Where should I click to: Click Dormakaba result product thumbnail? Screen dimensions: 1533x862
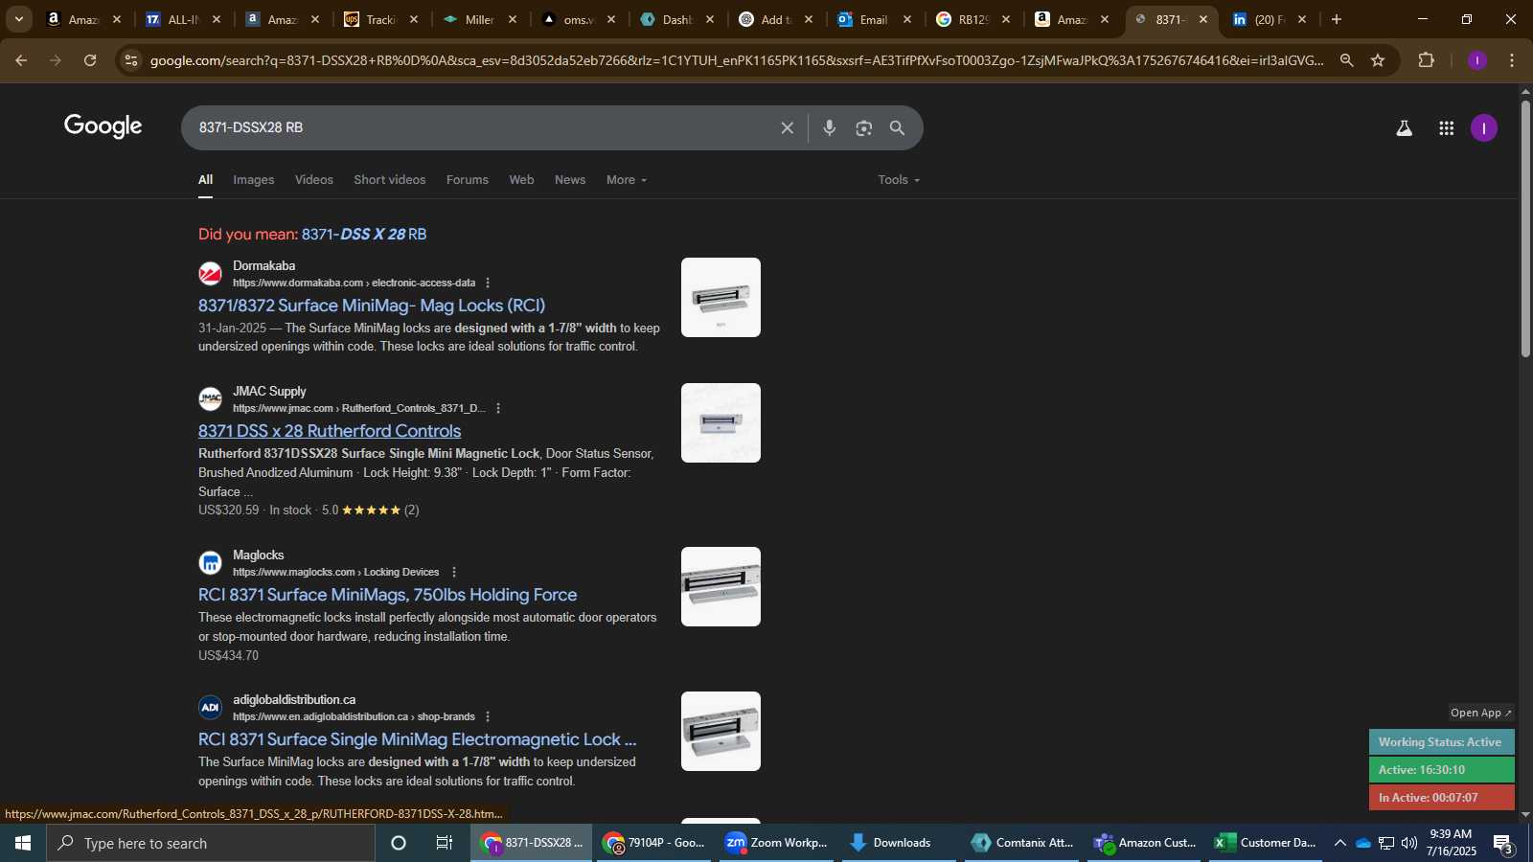tap(721, 297)
